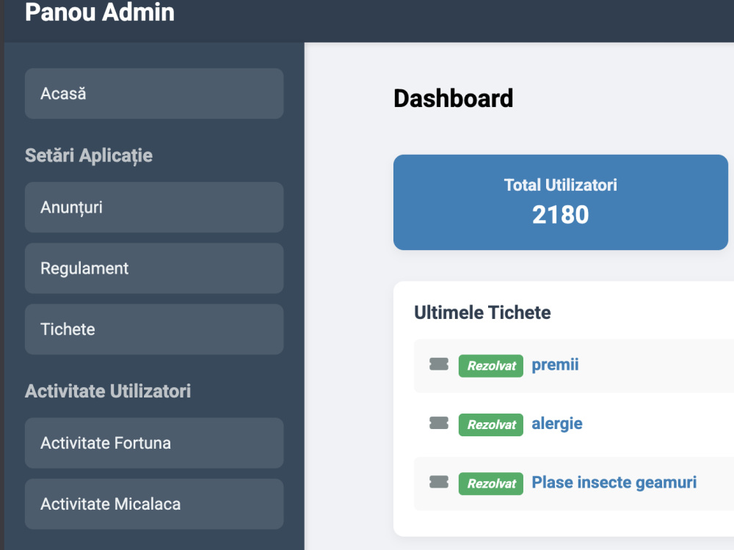Click the Setări Aplicație section label
The height and width of the screenshot is (550, 734).
(89, 155)
